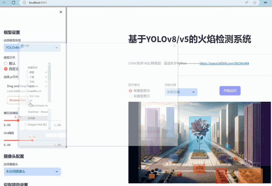This screenshot has height=186, width=272.
Task: Click the IOU阈值 slider handle
Action: [32, 140]
